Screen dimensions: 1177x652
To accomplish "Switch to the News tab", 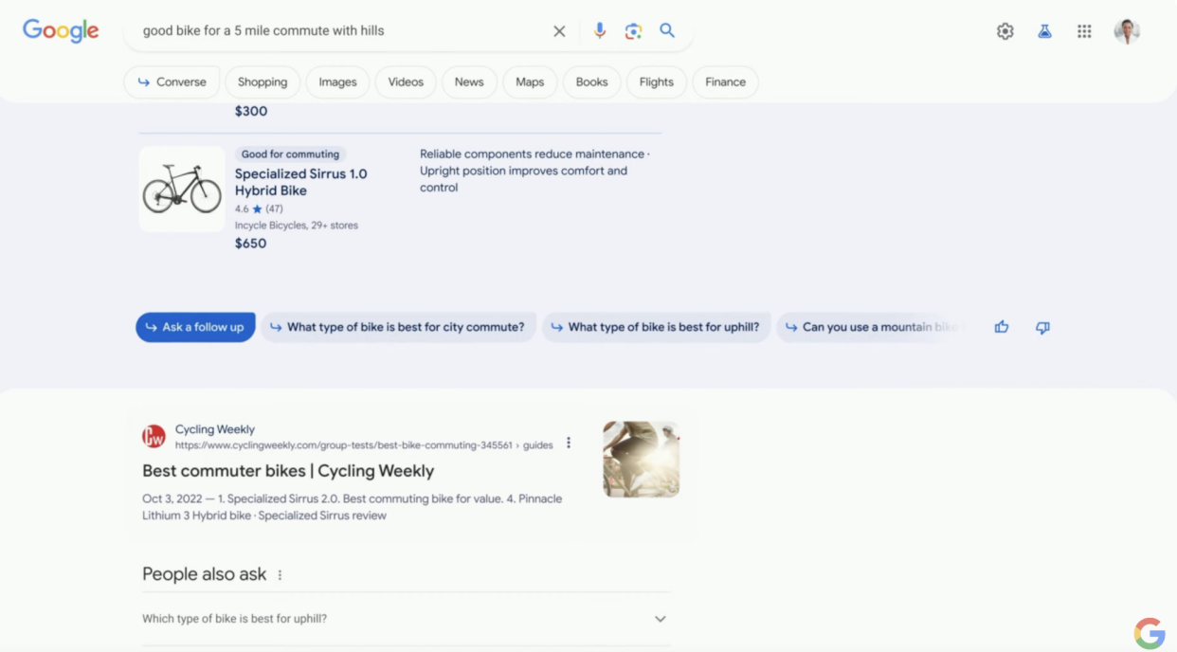I will coord(469,82).
